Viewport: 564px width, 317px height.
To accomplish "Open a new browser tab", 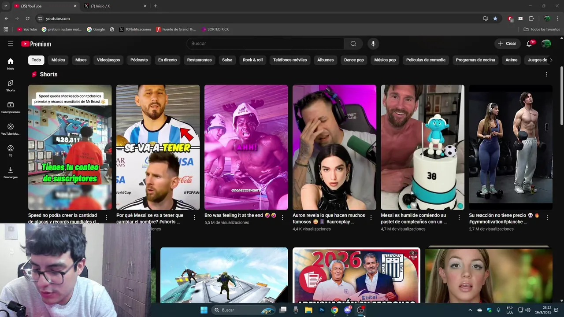I will coord(156,6).
